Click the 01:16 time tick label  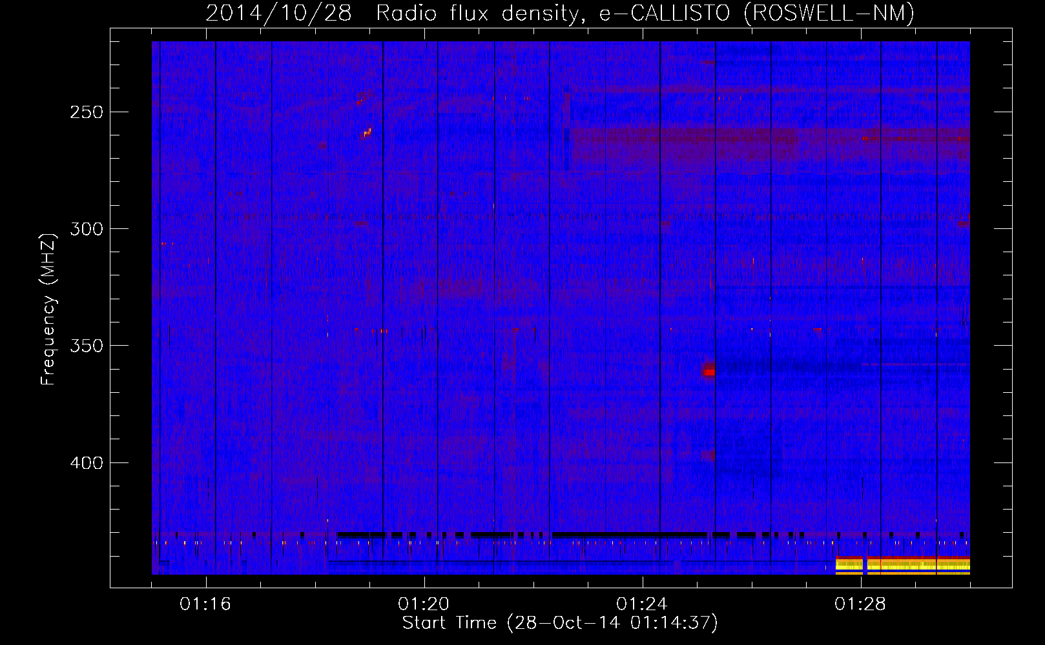[205, 604]
